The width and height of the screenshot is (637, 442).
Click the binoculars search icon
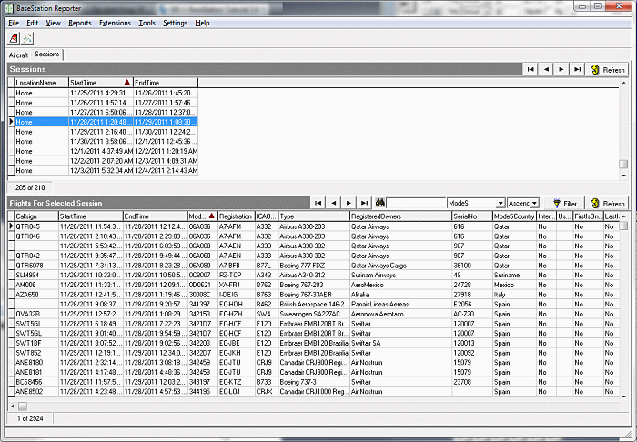(x=379, y=203)
